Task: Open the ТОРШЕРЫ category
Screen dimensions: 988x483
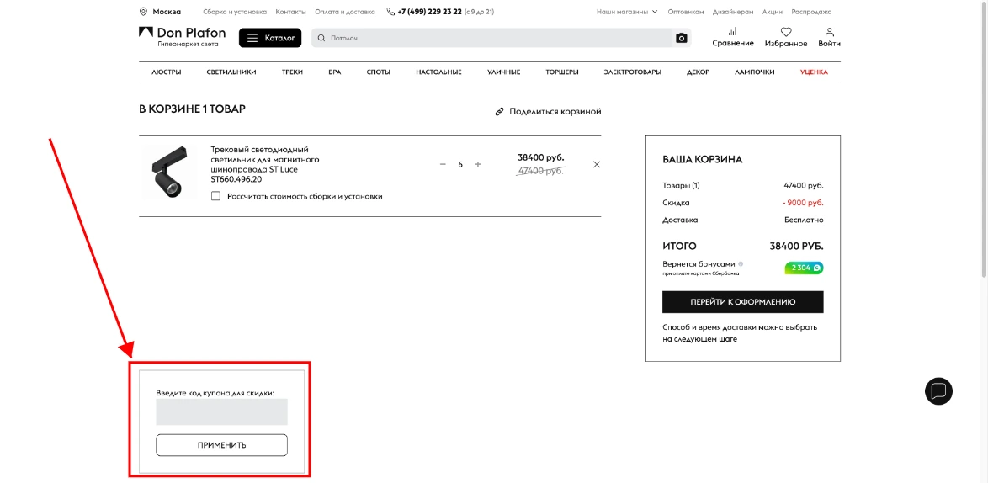Action: [562, 72]
